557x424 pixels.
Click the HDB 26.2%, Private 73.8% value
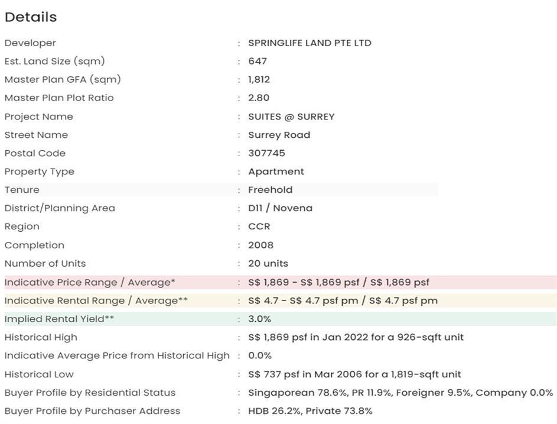[310, 411]
